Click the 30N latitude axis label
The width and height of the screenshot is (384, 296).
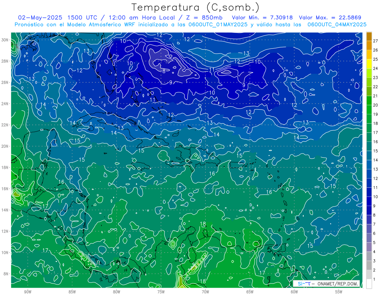(x=5, y=40)
